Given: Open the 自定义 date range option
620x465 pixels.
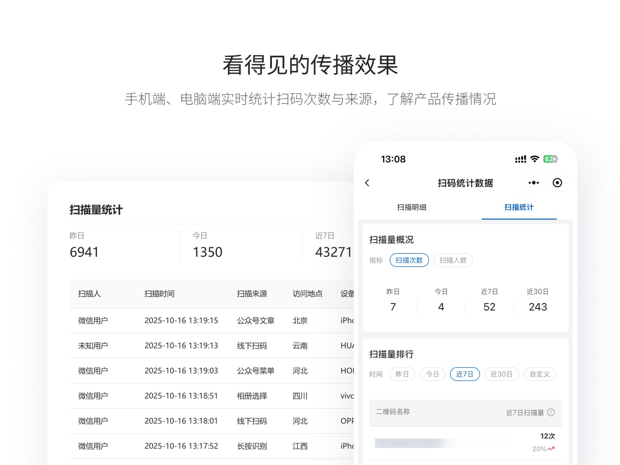Looking at the screenshot, I should pos(540,374).
